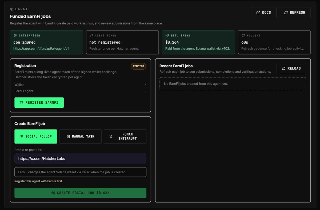The image size is (320, 210).
Task: Click the PENDING status badge
Action: pyautogui.click(x=138, y=66)
